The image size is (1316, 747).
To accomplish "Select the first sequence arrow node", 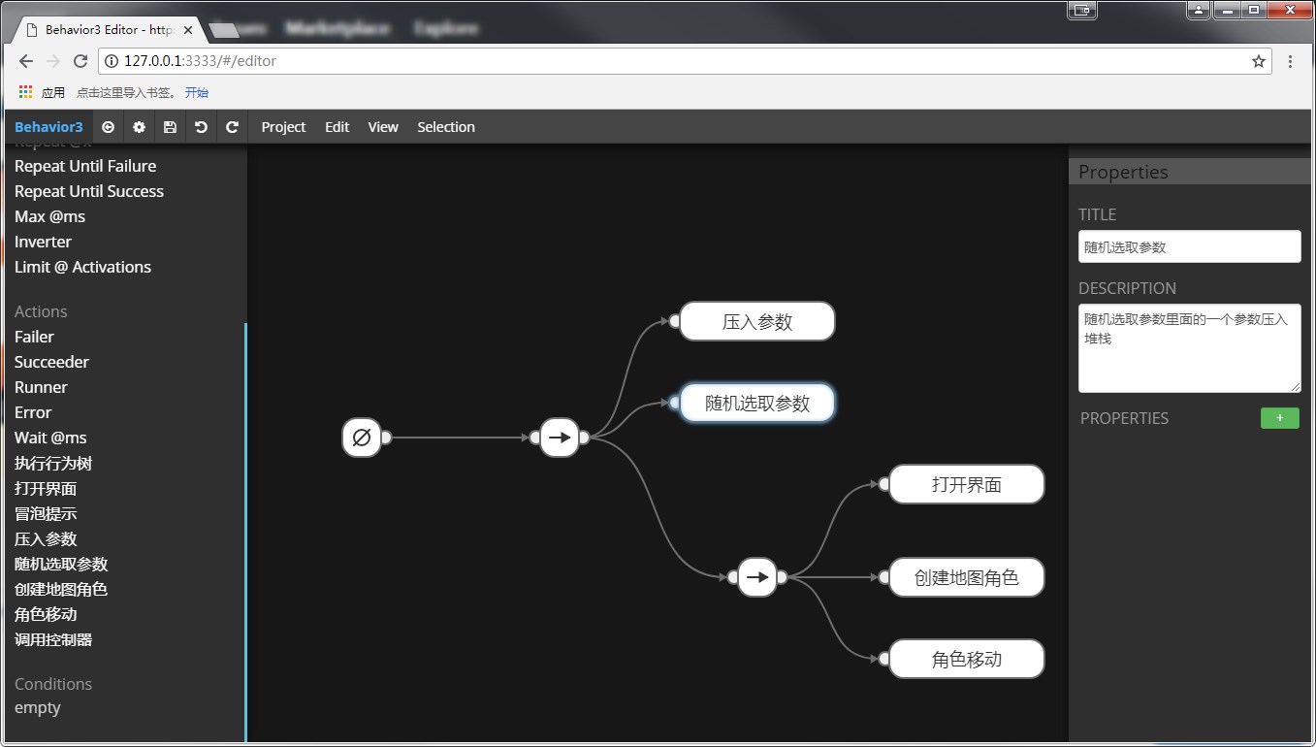I will pyautogui.click(x=560, y=438).
